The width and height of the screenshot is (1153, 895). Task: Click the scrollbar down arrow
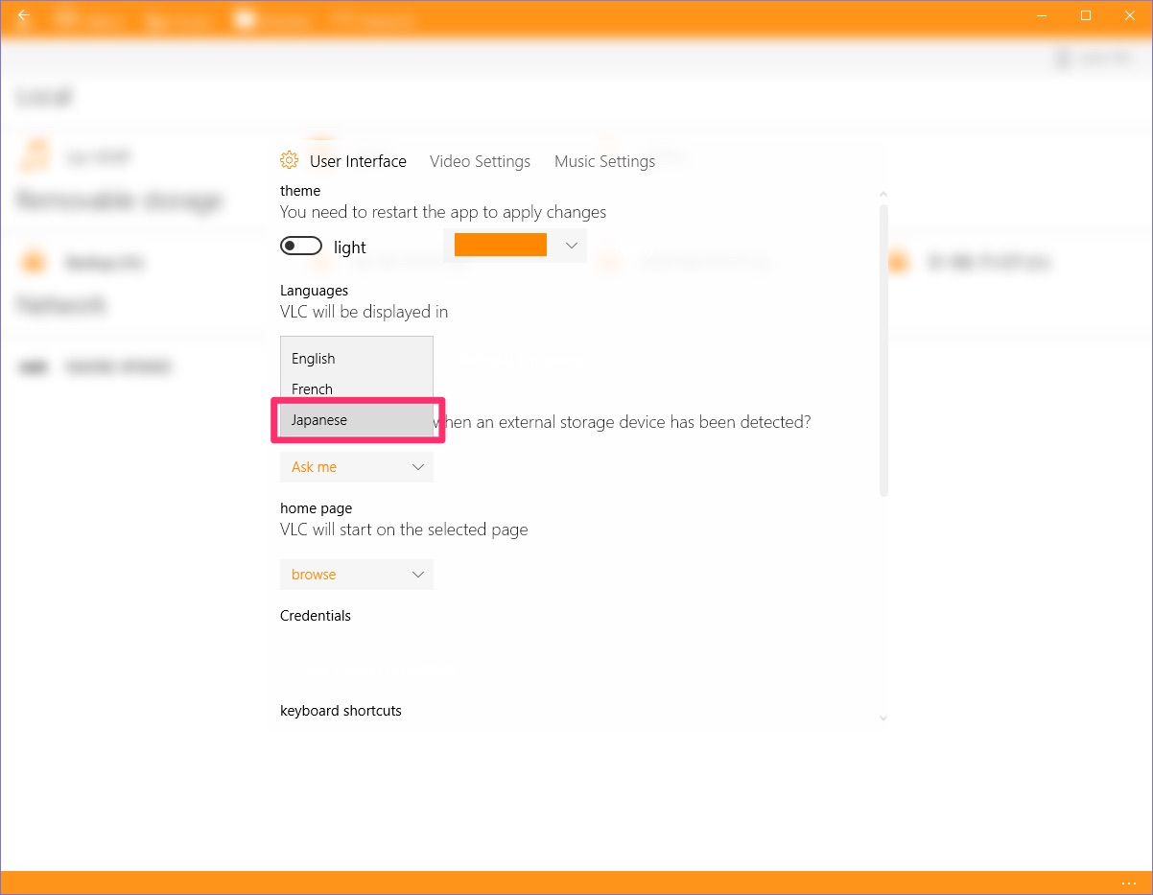coord(883,718)
